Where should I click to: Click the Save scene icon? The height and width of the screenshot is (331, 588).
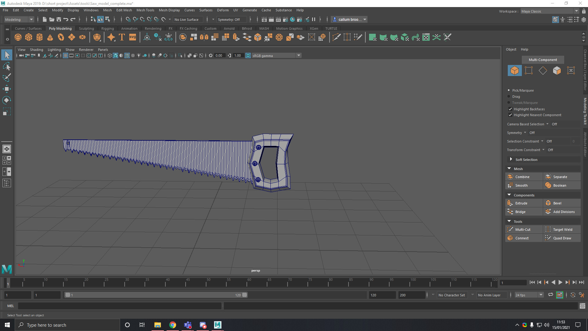click(59, 19)
